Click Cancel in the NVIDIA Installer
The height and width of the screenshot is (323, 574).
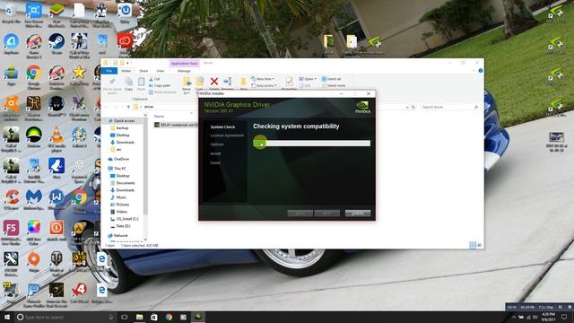click(358, 214)
